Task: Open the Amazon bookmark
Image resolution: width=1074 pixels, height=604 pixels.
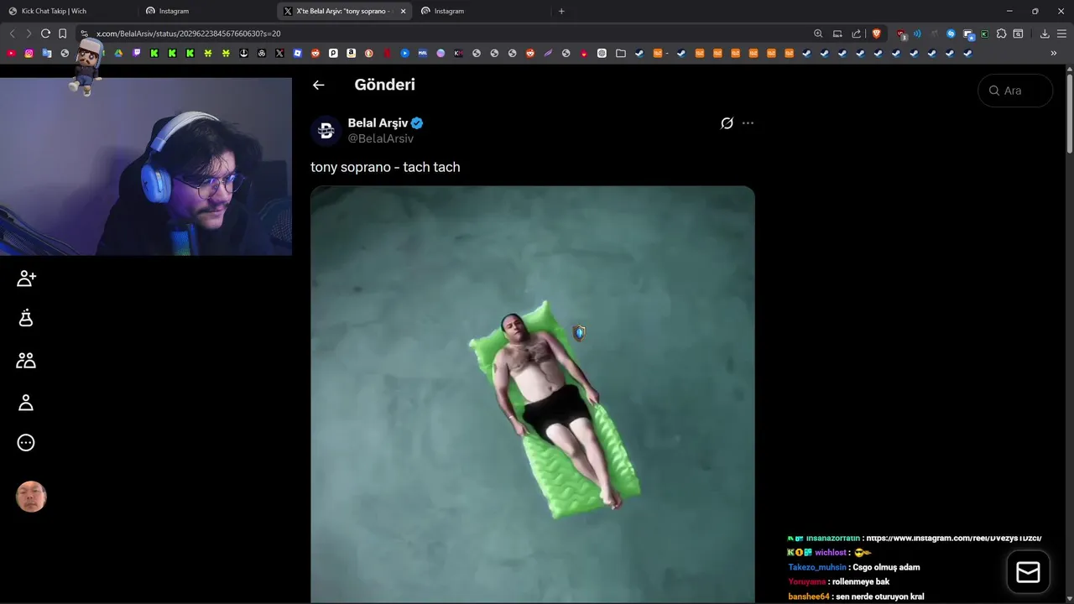Action: point(351,53)
